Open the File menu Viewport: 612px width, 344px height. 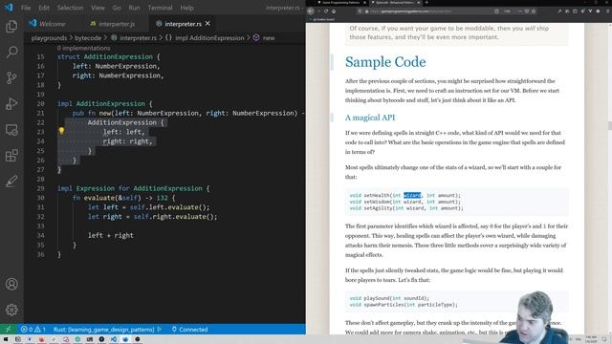pyautogui.click(x=26, y=8)
